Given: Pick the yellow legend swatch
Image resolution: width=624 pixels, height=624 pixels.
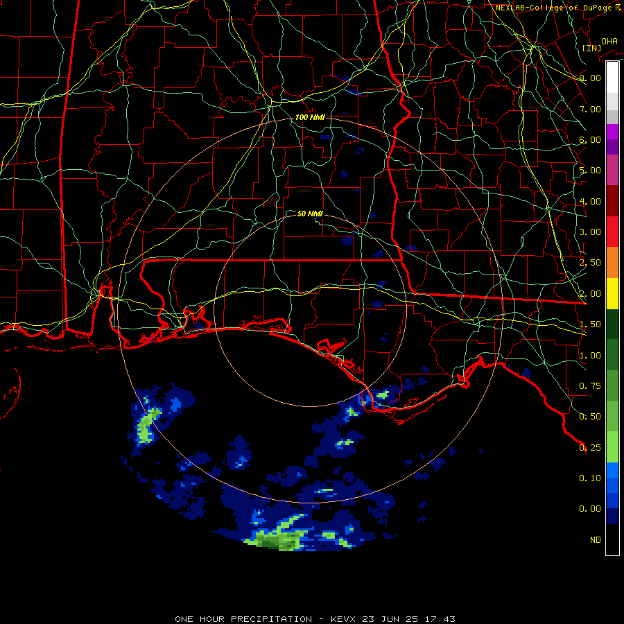Looking at the screenshot, I should click(612, 294).
